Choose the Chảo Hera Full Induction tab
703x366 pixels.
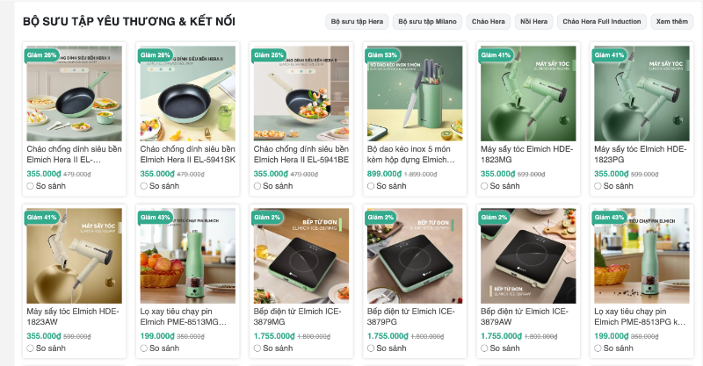coord(601,21)
